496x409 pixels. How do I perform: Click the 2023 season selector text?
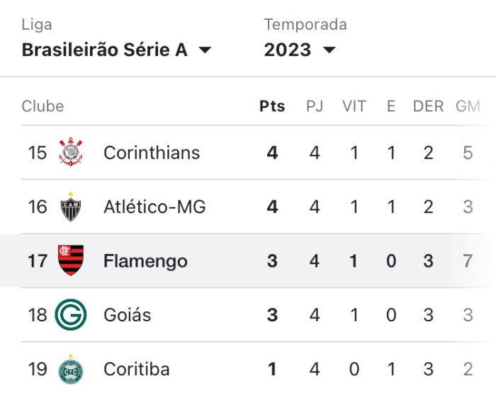(x=288, y=50)
